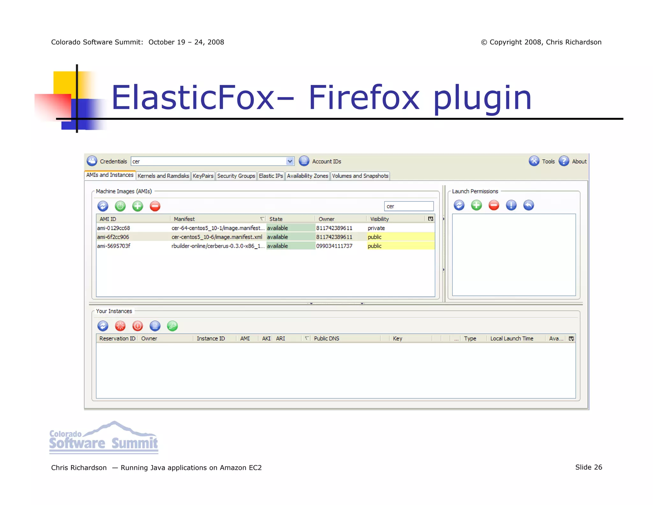Launch instance of selected AMI power icon
653x505 pixels.
(x=120, y=206)
